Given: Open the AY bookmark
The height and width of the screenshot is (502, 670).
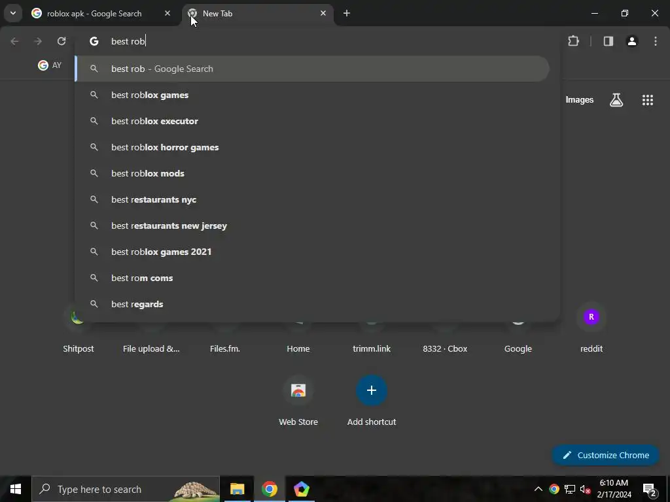Looking at the screenshot, I should pos(50,65).
